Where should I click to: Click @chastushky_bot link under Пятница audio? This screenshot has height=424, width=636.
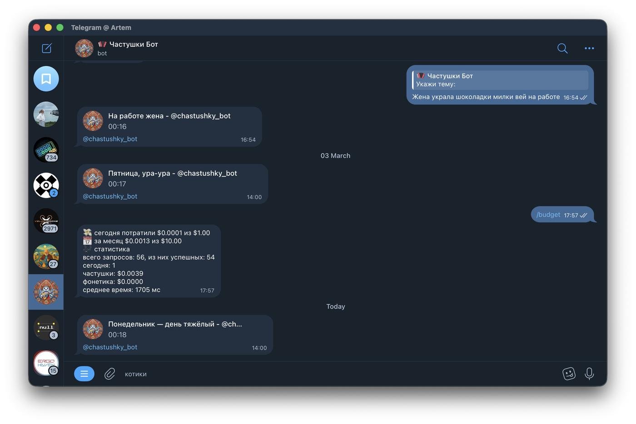tap(110, 196)
